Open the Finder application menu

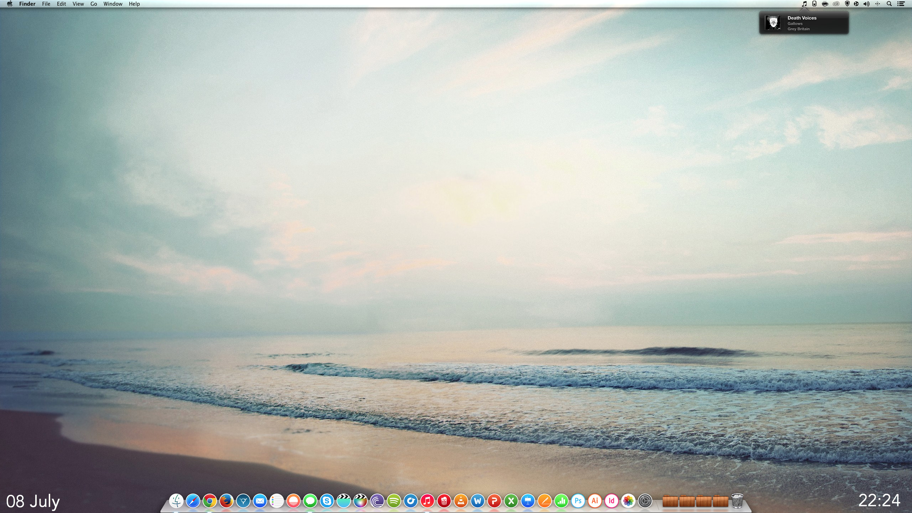coord(27,4)
